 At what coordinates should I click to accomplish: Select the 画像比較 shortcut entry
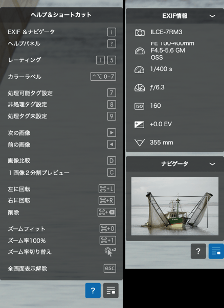pos(62,161)
